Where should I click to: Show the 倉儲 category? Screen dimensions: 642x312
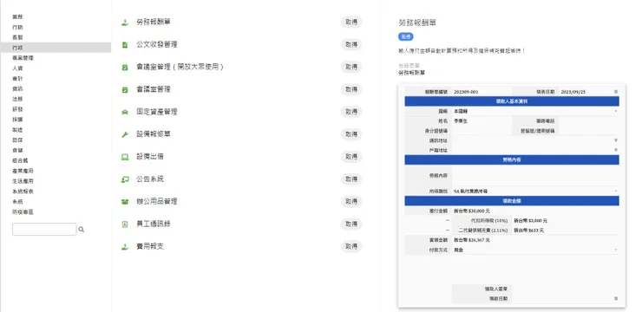[17, 150]
